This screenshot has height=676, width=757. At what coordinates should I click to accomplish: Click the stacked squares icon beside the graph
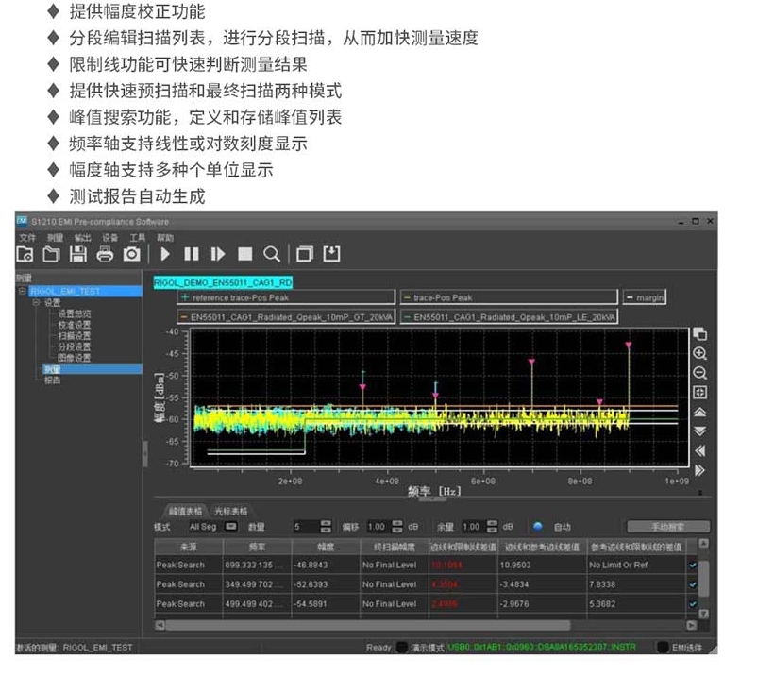pos(700,333)
